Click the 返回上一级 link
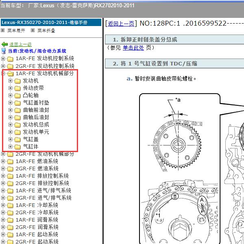The height and width of the screenshot is (244, 244). click(x=20, y=44)
